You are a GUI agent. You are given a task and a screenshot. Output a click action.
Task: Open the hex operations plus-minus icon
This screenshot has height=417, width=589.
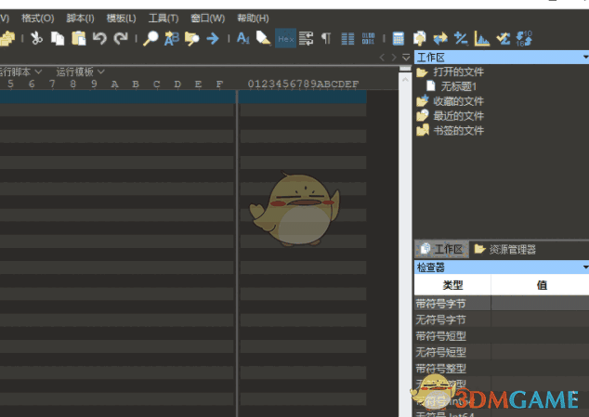click(461, 38)
